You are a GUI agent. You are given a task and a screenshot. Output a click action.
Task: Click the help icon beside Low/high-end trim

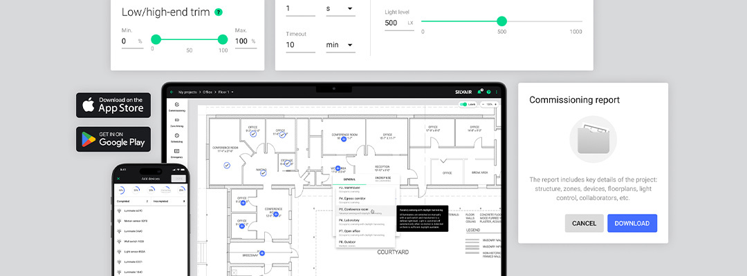[x=219, y=12]
